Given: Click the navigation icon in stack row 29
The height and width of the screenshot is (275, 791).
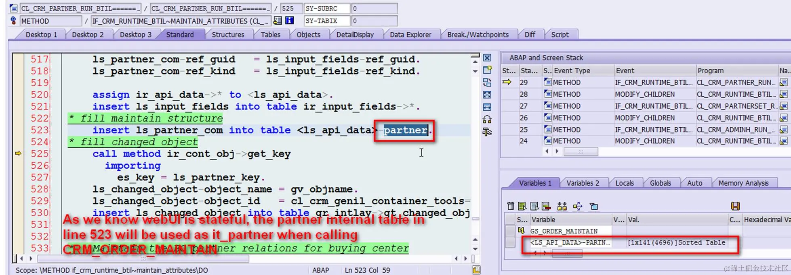Looking at the screenshot, I should pos(784,83).
